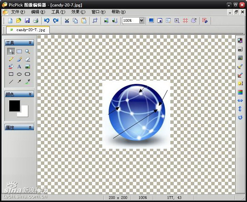Click the Paste clipboard icon

pos(84,20)
